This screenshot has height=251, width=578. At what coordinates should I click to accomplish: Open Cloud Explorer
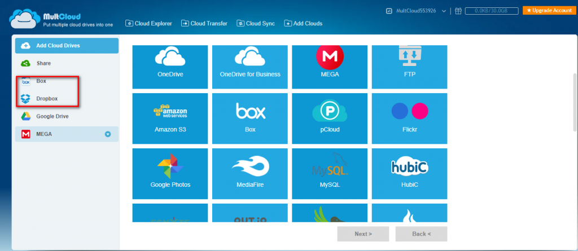[x=148, y=23]
